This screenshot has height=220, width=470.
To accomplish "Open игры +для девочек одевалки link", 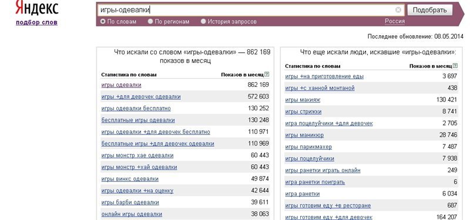I will (141, 97).
